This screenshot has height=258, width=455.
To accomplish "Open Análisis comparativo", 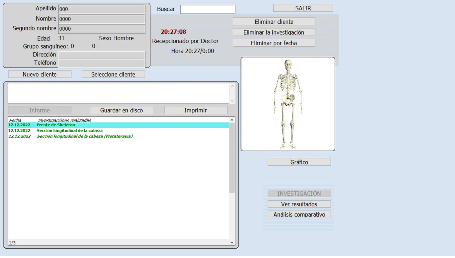I will (x=299, y=215).
